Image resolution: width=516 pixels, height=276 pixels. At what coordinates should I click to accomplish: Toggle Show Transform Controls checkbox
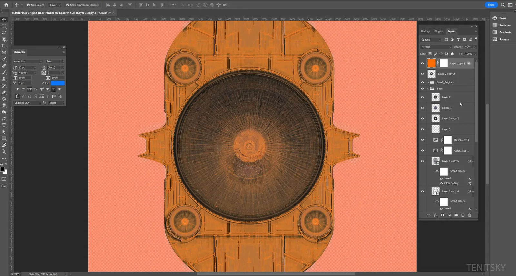click(x=67, y=5)
